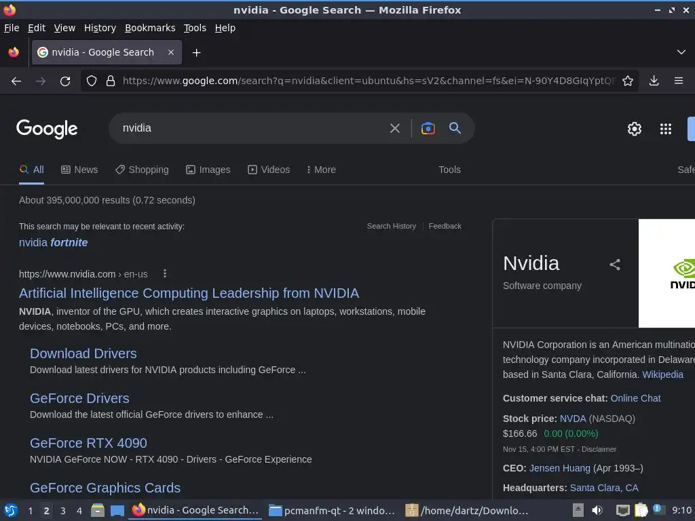Image resolution: width=695 pixels, height=521 pixels.
Task: Open Artificial Intelligence Computing Leadership result
Action: click(189, 293)
